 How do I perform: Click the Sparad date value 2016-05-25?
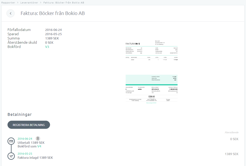(53, 34)
